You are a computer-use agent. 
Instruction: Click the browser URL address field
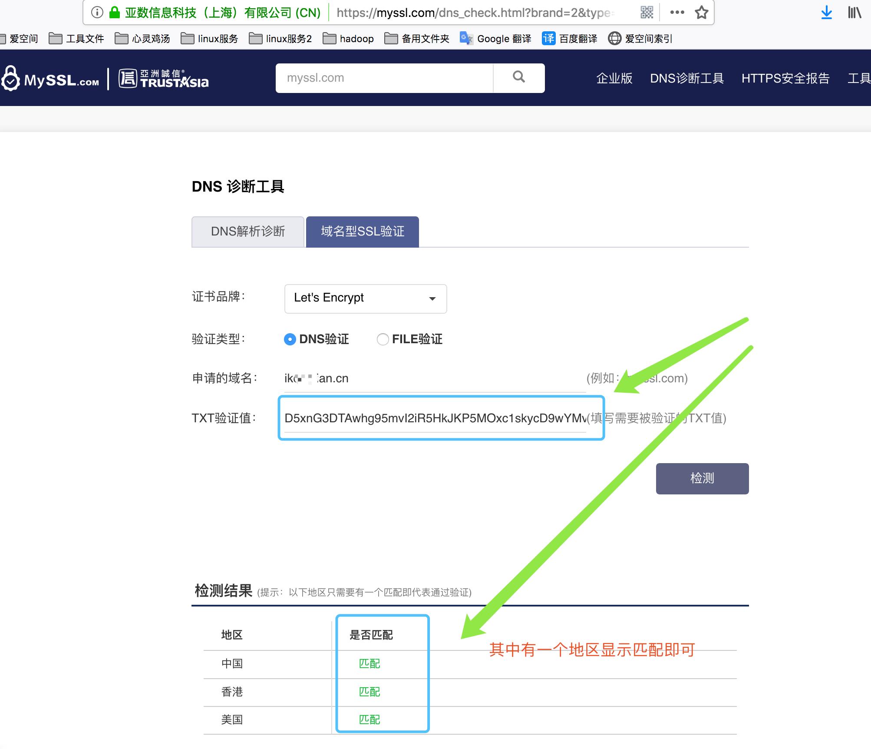click(x=475, y=13)
